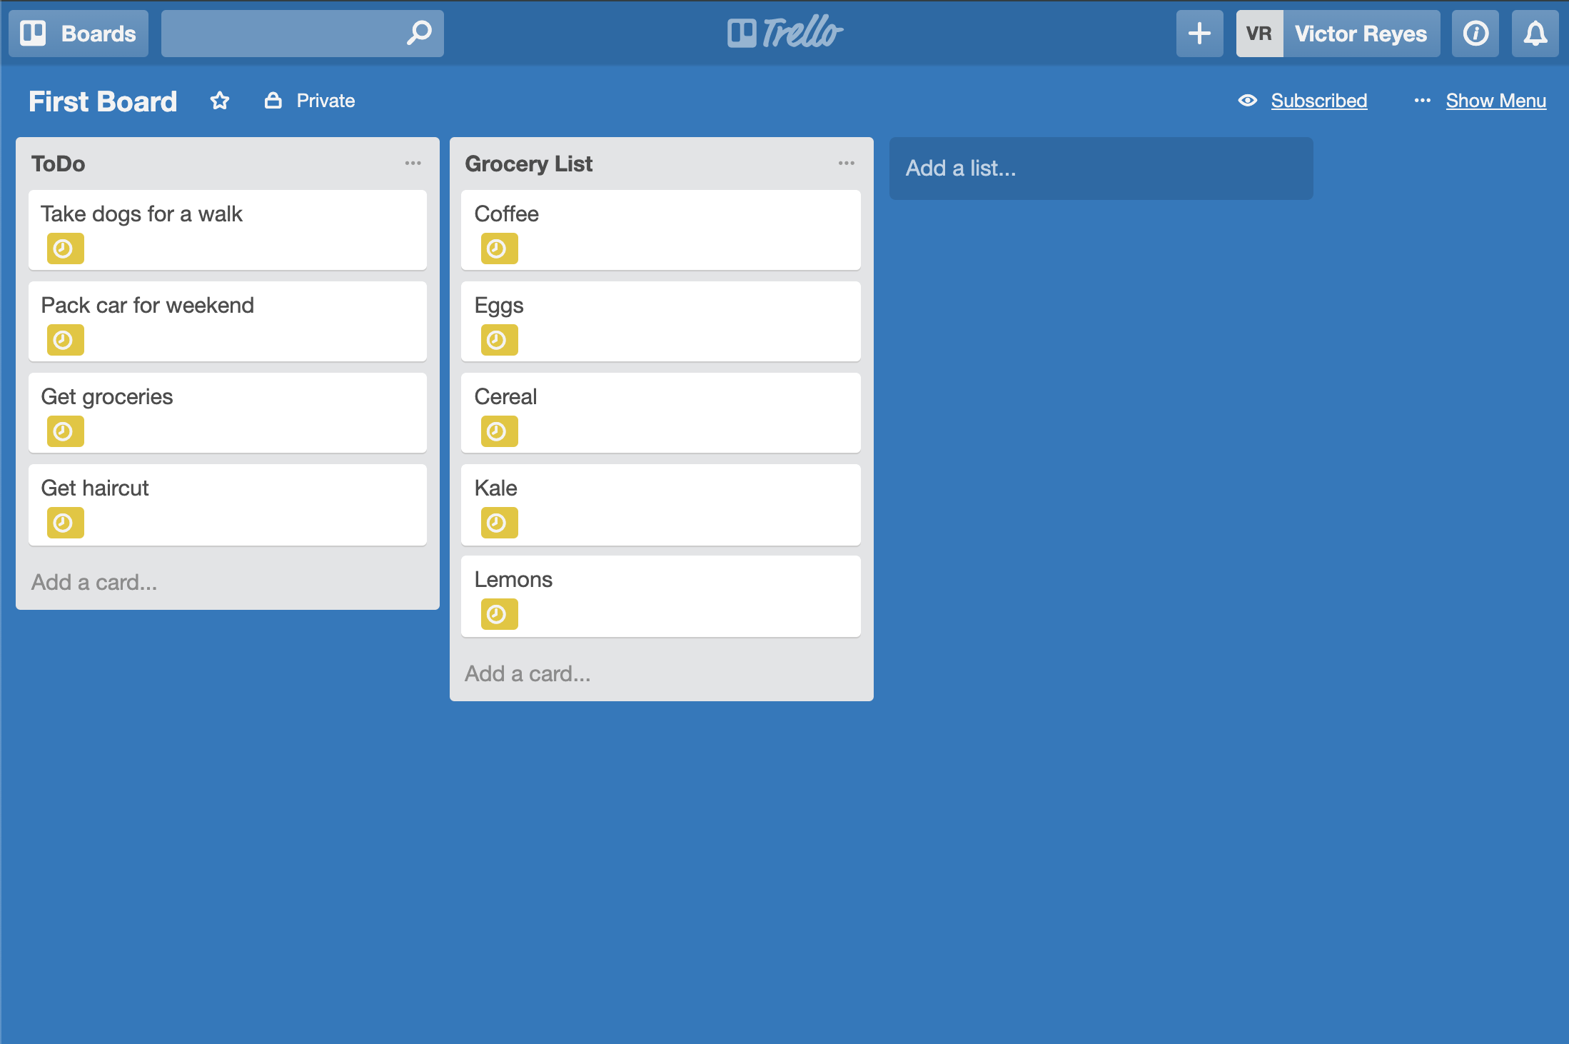Screen dimensions: 1569x1044
Task: Click the Grocery List options ellipsis icon
Action: point(847,162)
